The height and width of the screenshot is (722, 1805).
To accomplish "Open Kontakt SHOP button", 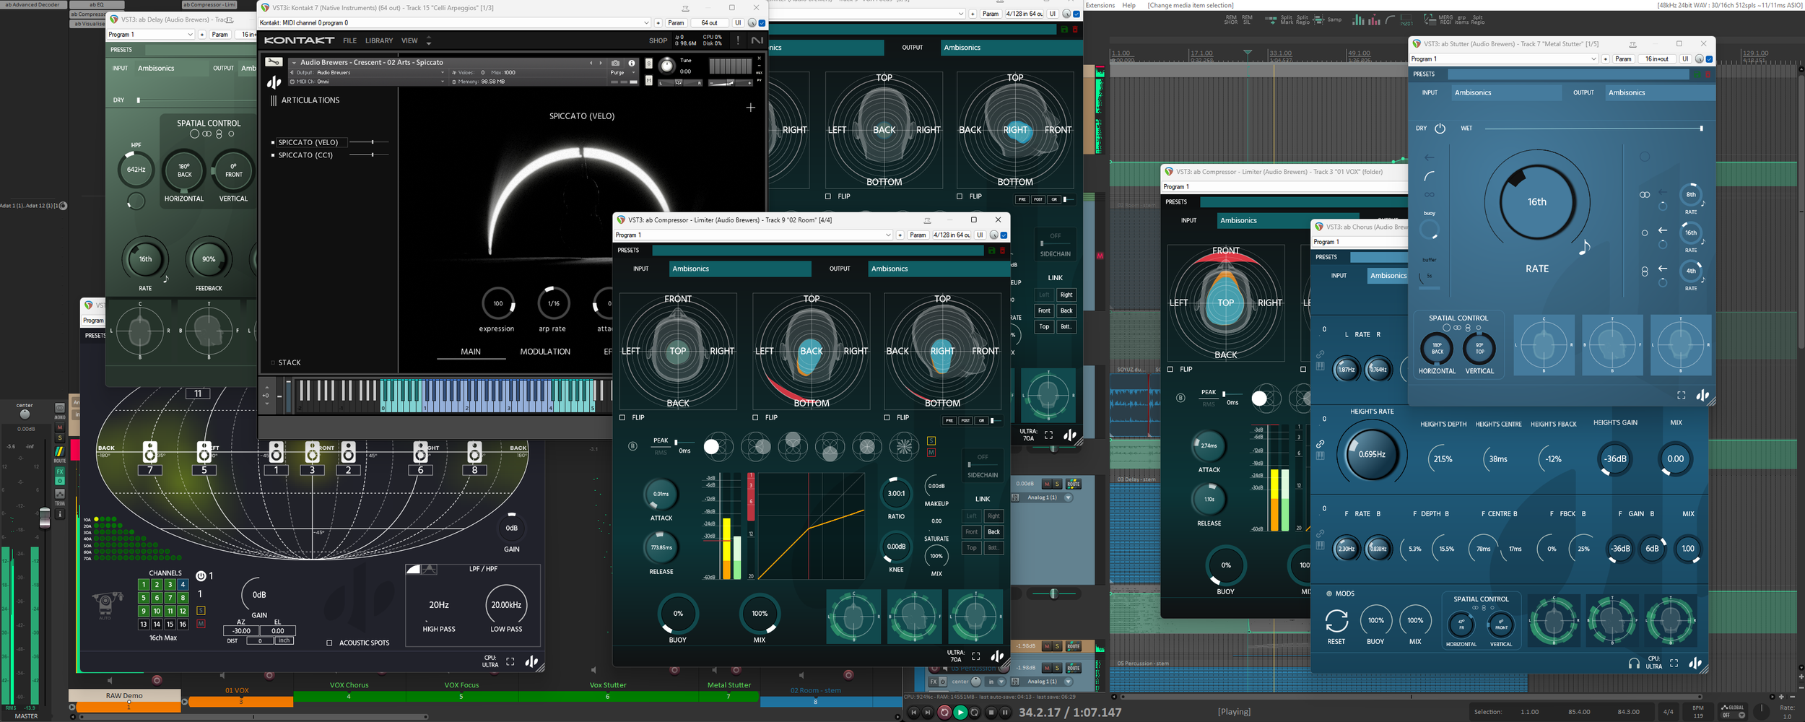I will pyautogui.click(x=658, y=41).
